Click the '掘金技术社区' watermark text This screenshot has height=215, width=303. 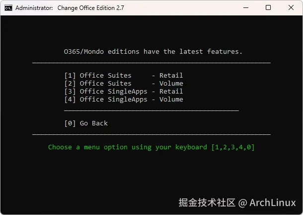click(207, 203)
